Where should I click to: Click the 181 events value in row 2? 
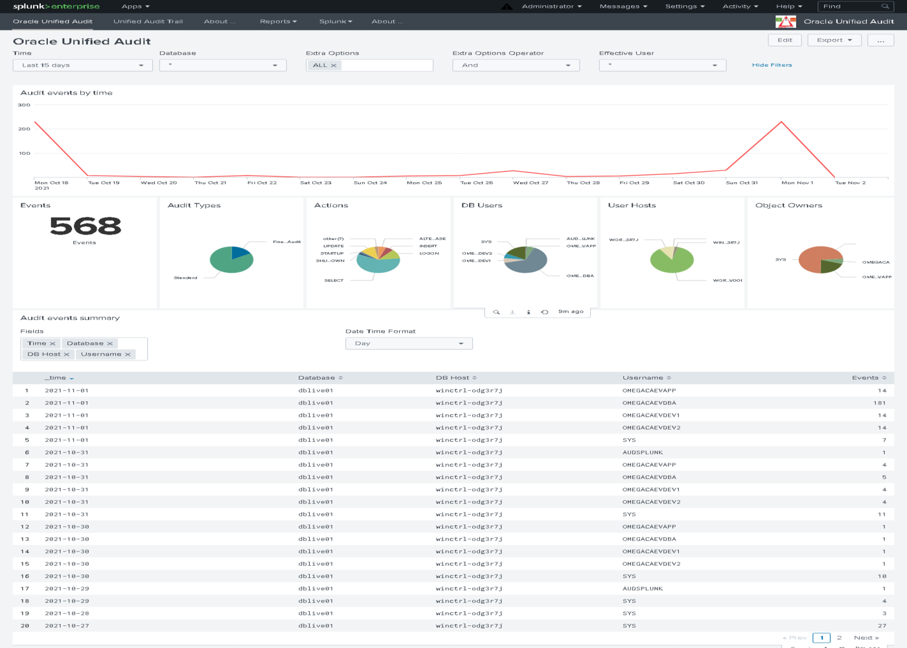pyautogui.click(x=879, y=403)
